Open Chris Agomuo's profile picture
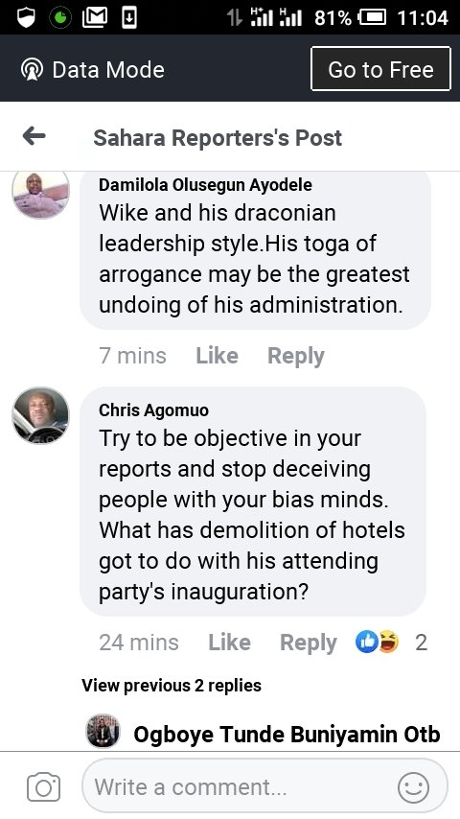 point(40,416)
